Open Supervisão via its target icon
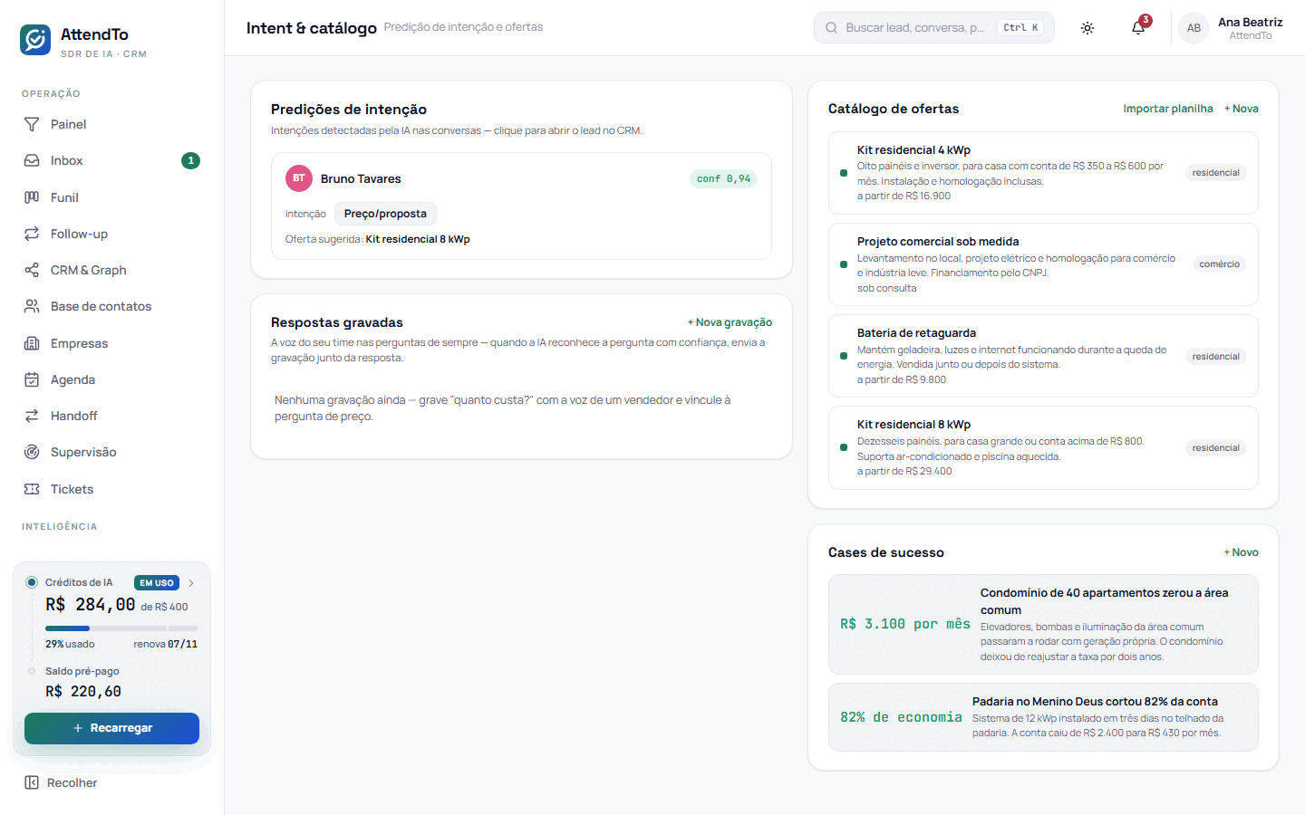 pos(32,452)
